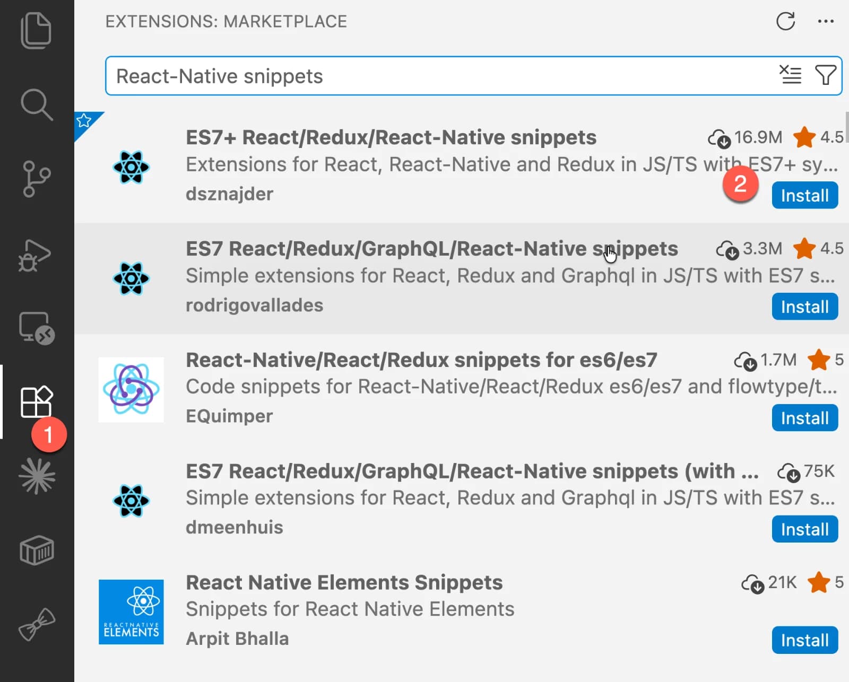Open the Run and Debug view
The width and height of the screenshot is (849, 682).
[x=35, y=256]
